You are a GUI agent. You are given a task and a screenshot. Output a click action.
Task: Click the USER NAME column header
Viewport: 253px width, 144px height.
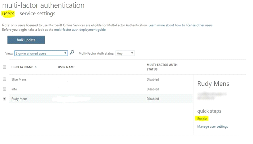click(x=67, y=67)
